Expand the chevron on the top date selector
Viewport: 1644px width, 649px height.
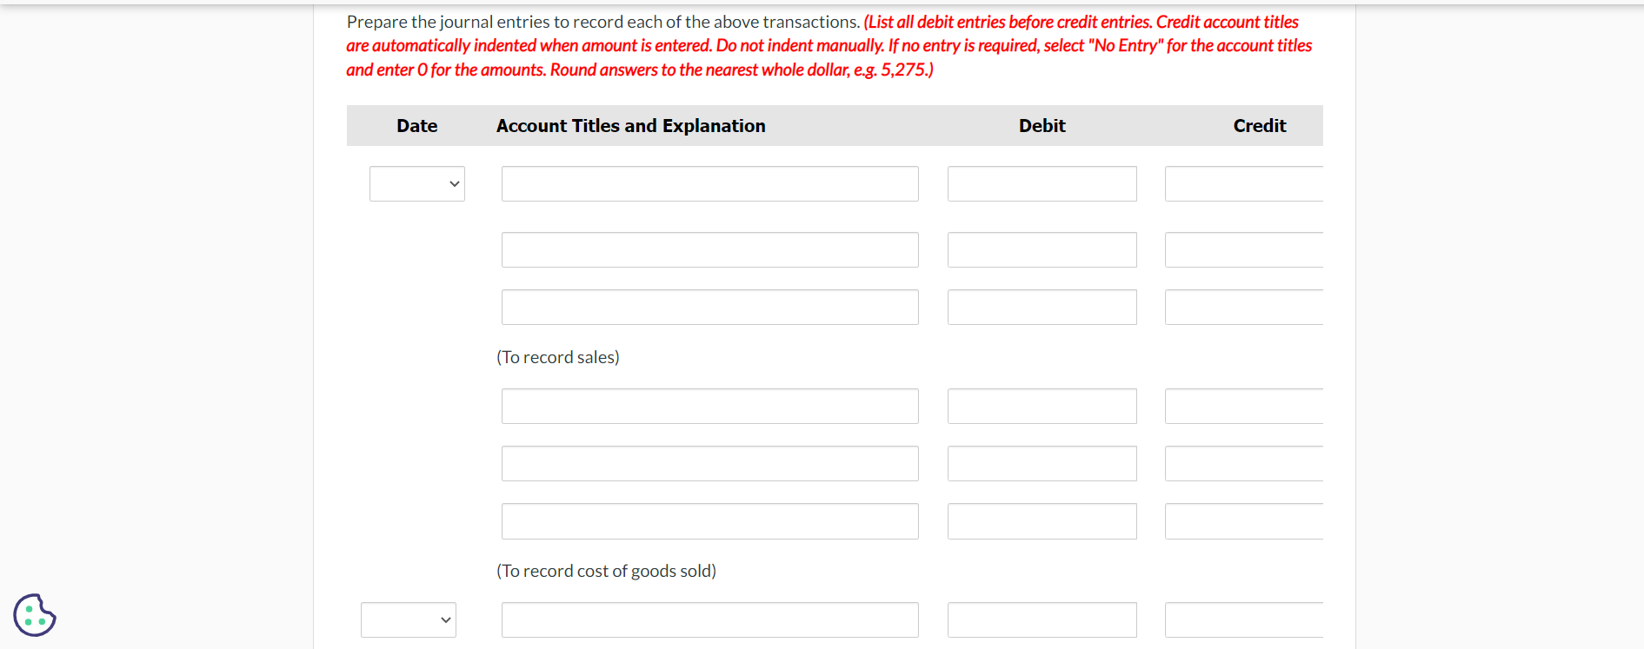pyautogui.click(x=456, y=183)
